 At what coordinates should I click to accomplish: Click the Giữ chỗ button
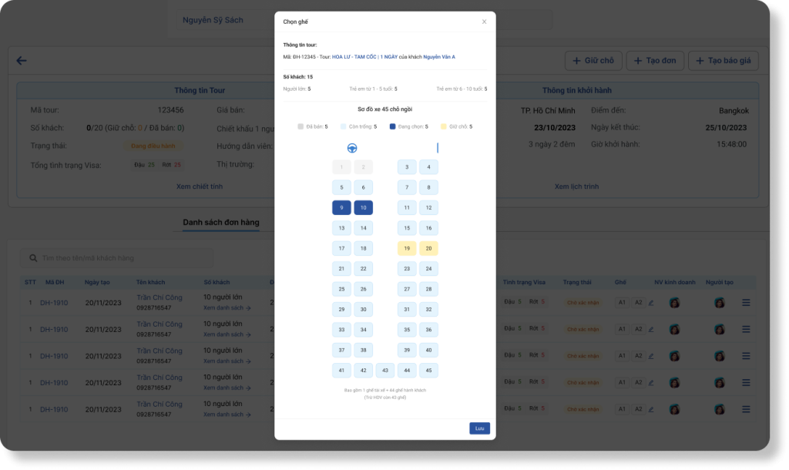coord(593,61)
